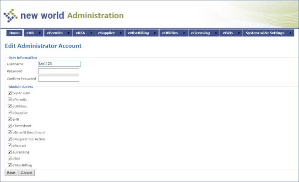Open the eMiscBilling submenu arrow

155,33
